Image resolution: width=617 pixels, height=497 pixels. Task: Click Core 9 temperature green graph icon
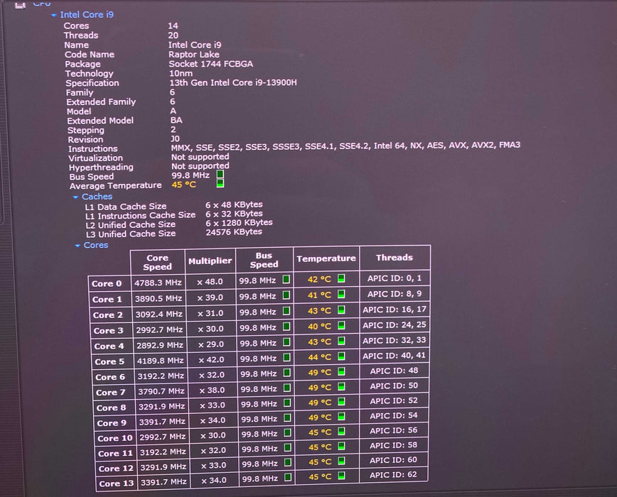coord(341,417)
